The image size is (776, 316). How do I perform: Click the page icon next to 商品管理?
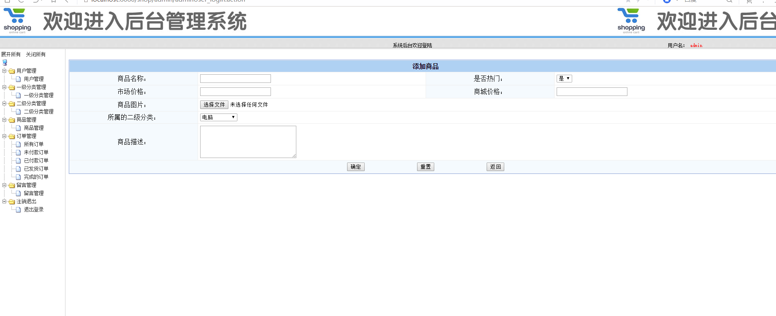18,128
